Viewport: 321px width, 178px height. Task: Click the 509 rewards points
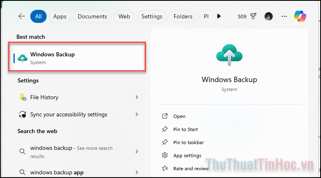coord(242,17)
